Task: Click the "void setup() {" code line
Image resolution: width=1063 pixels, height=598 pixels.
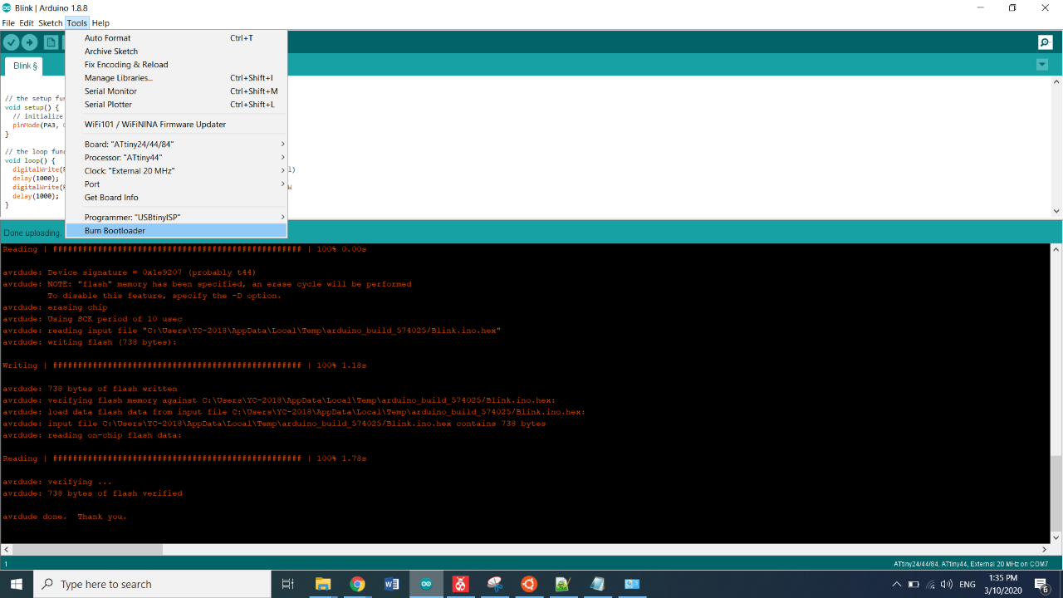Action: click(x=32, y=107)
